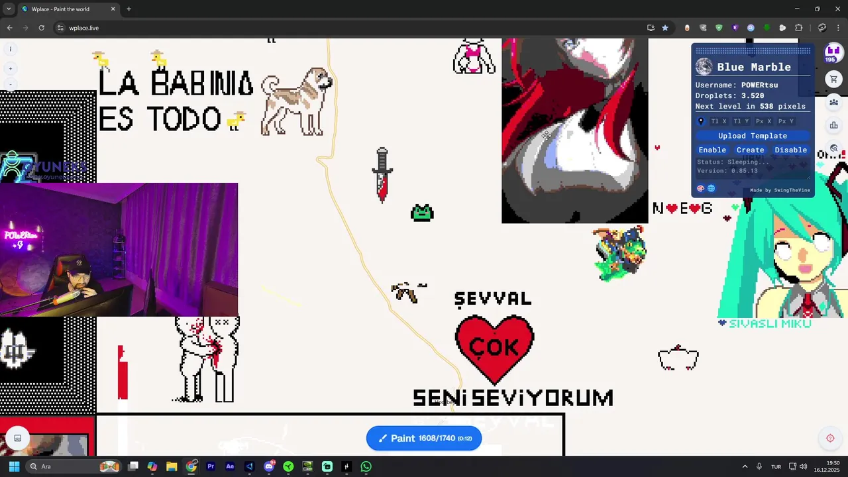848x477 pixels.
Task: View site information icon in address bar
Action: [60, 28]
